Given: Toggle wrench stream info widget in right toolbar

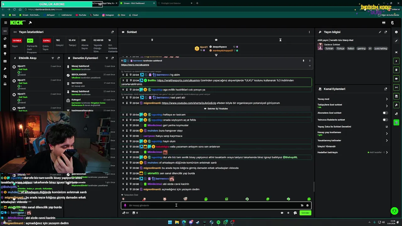Looking at the screenshot, I should (396, 105).
